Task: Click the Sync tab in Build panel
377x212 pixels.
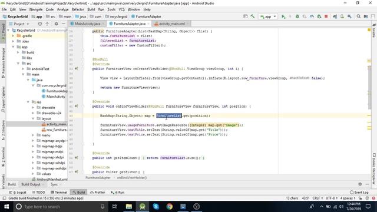Action: (54, 184)
